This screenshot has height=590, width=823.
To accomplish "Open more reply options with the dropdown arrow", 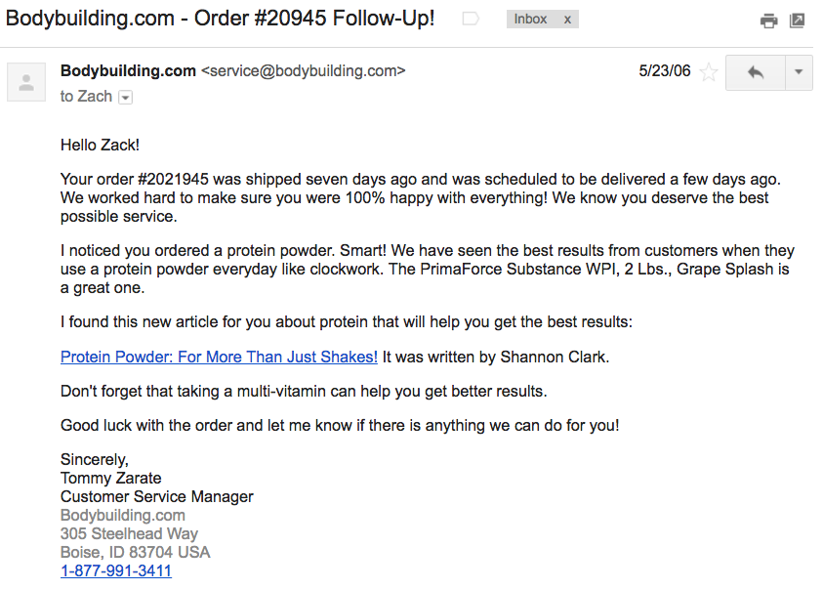I will pyautogui.click(x=798, y=71).
